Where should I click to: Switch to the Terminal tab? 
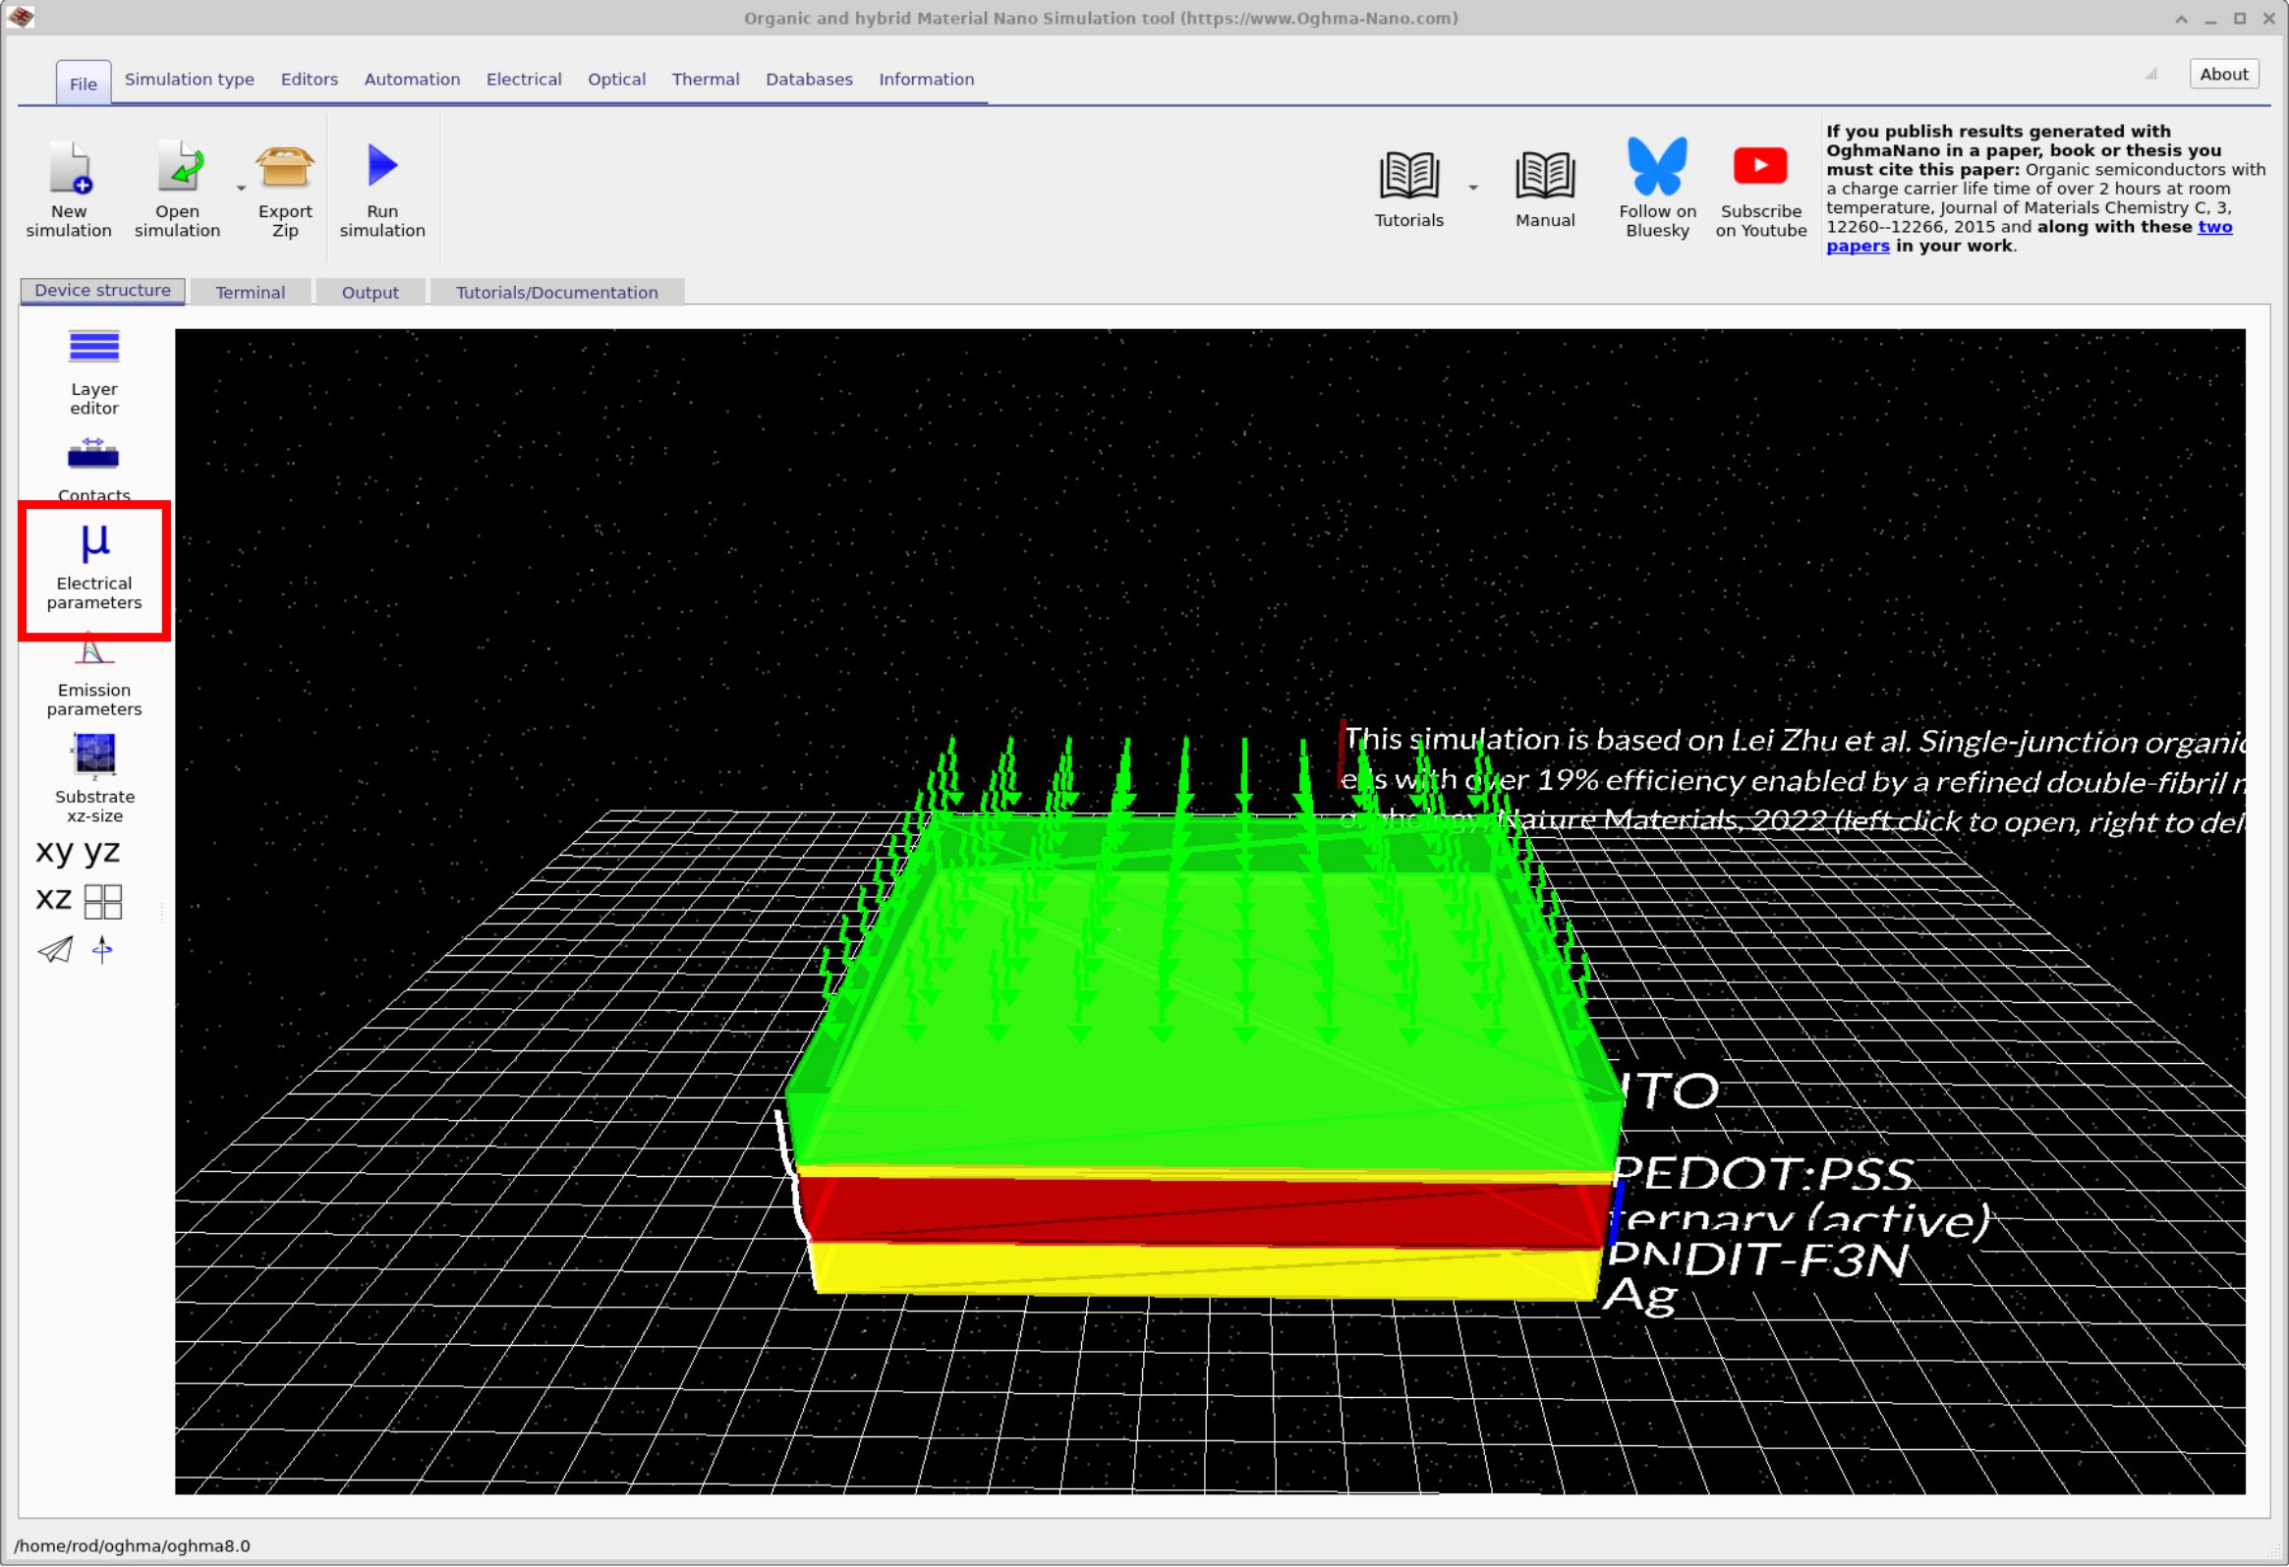point(251,292)
